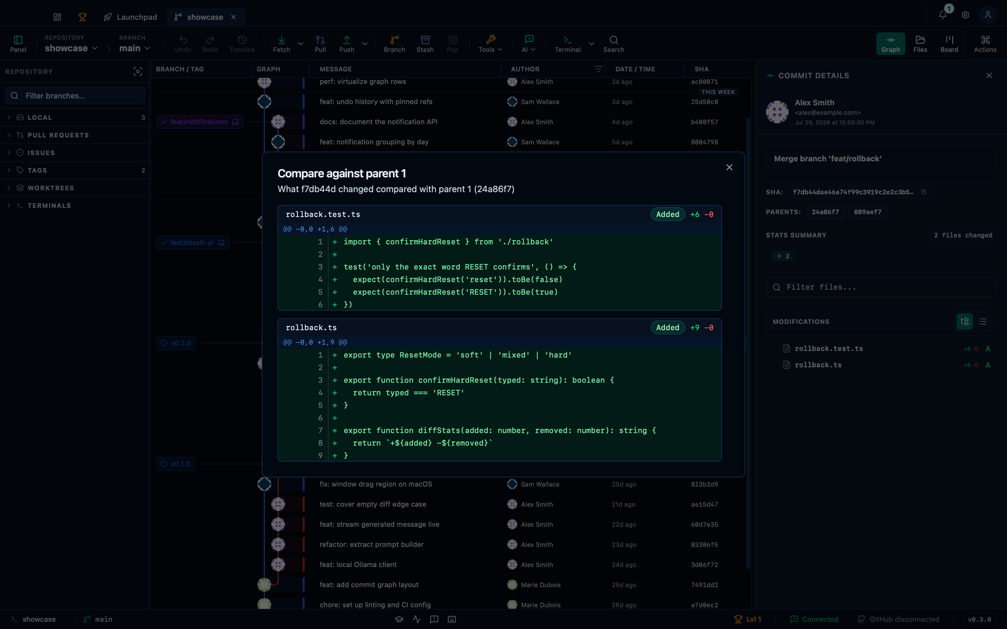
Task: Click the Stash icon
Action: 425,44
